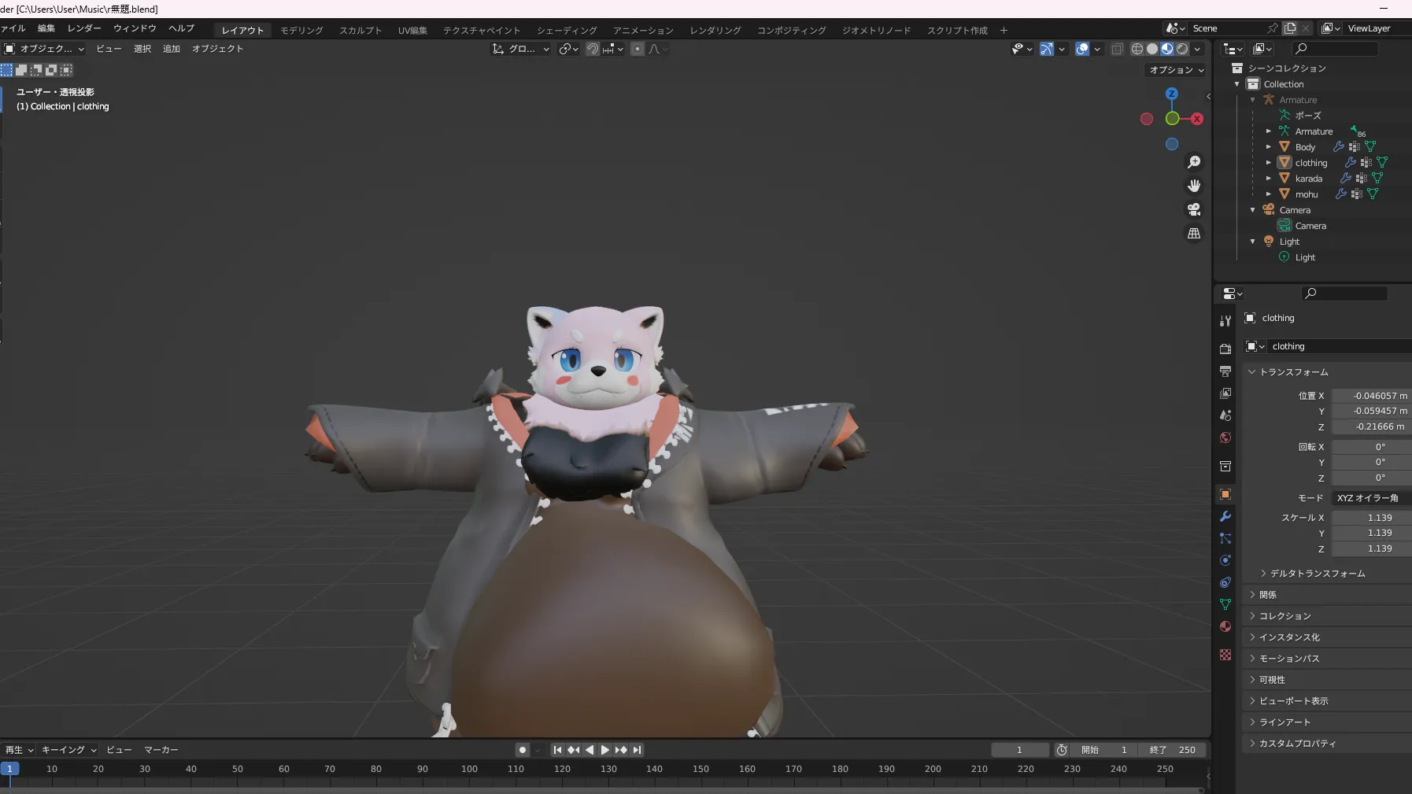Select the mohu object in the outliner

click(x=1307, y=194)
